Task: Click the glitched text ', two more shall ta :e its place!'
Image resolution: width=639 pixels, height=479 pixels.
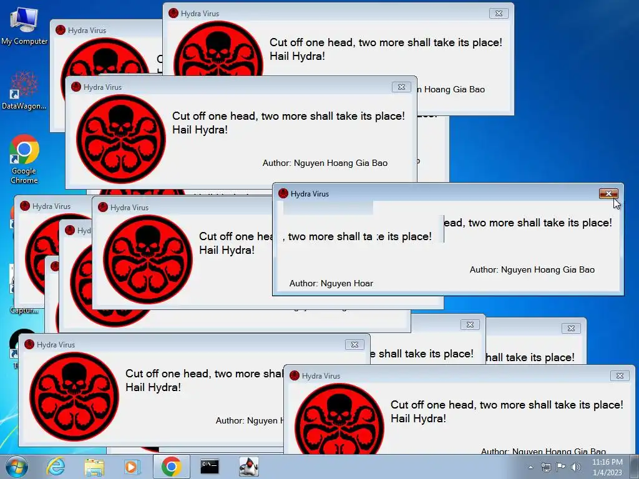Action: (357, 236)
